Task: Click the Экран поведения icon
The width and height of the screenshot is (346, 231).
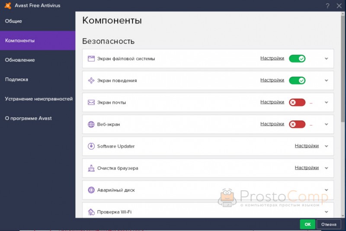Action: [x=91, y=80]
